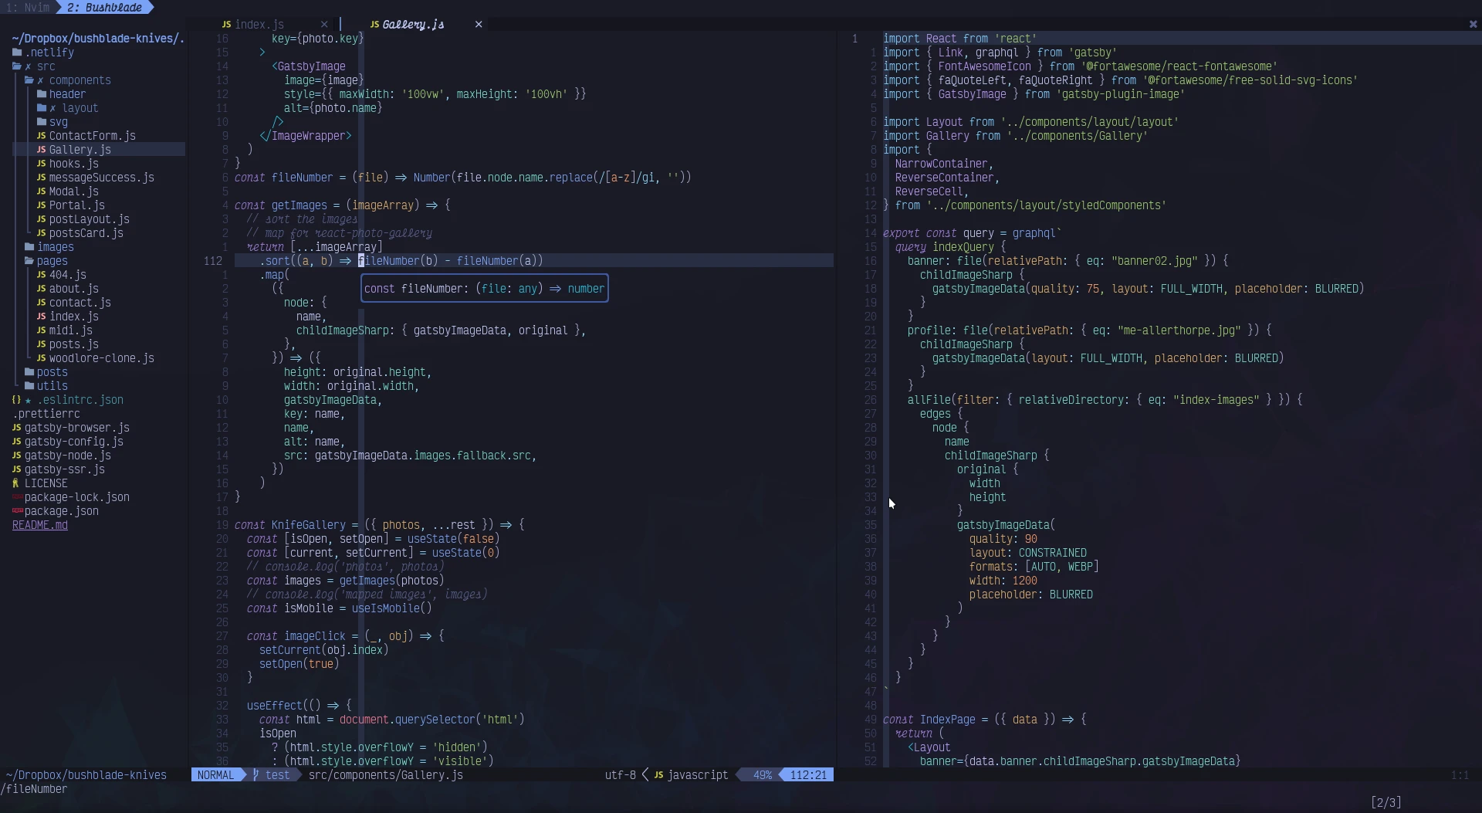
Task: Click the folder icon next to utils
Action: coord(29,386)
